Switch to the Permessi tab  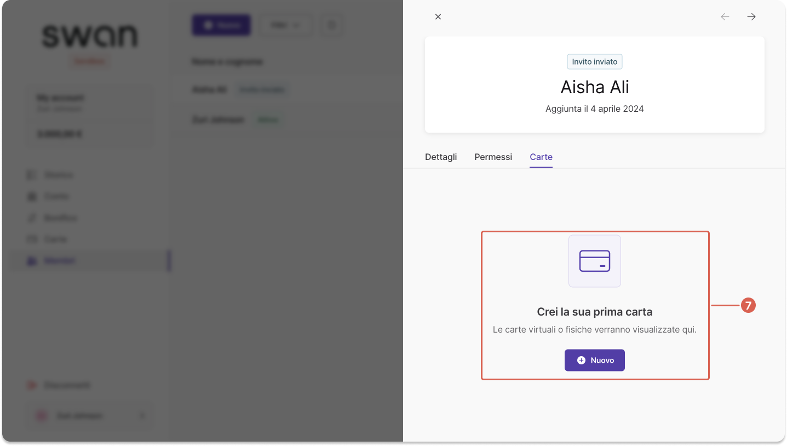pos(493,157)
